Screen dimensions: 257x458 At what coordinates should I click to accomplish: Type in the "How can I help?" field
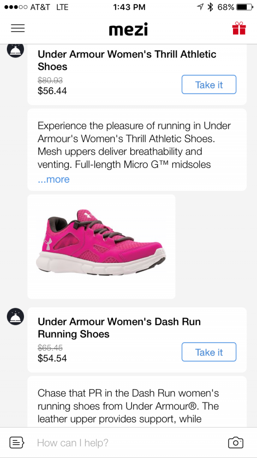click(x=124, y=443)
